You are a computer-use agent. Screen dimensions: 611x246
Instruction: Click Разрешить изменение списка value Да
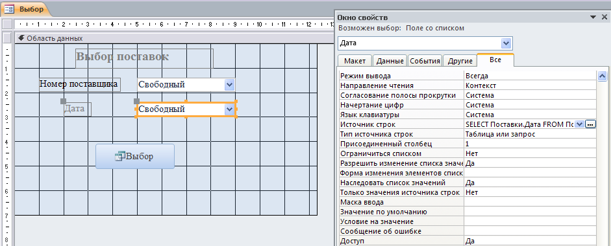coord(530,163)
